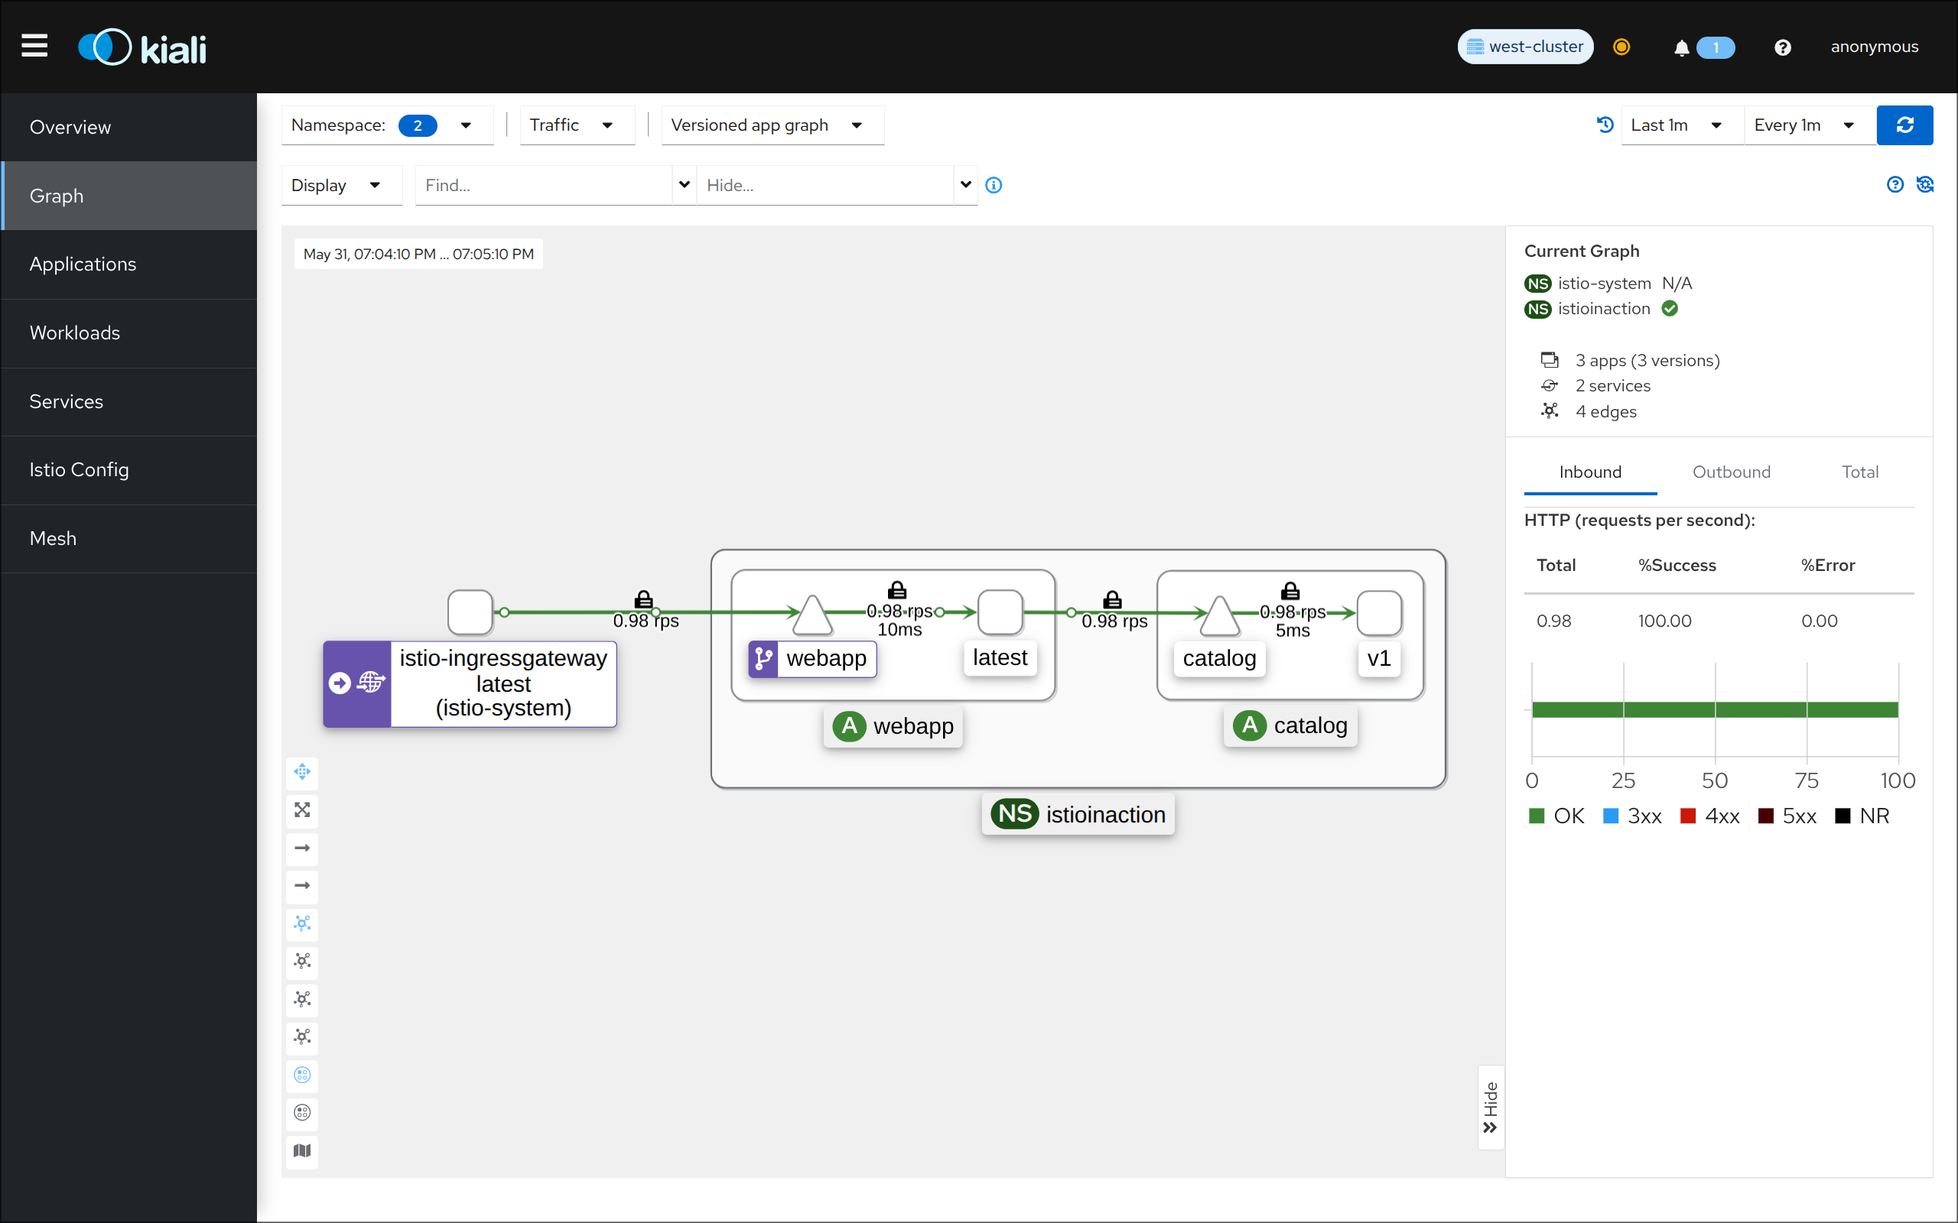Viewport: 1958px width, 1223px height.
Task: Open the Versioned app graph type dropdown
Action: coord(772,125)
